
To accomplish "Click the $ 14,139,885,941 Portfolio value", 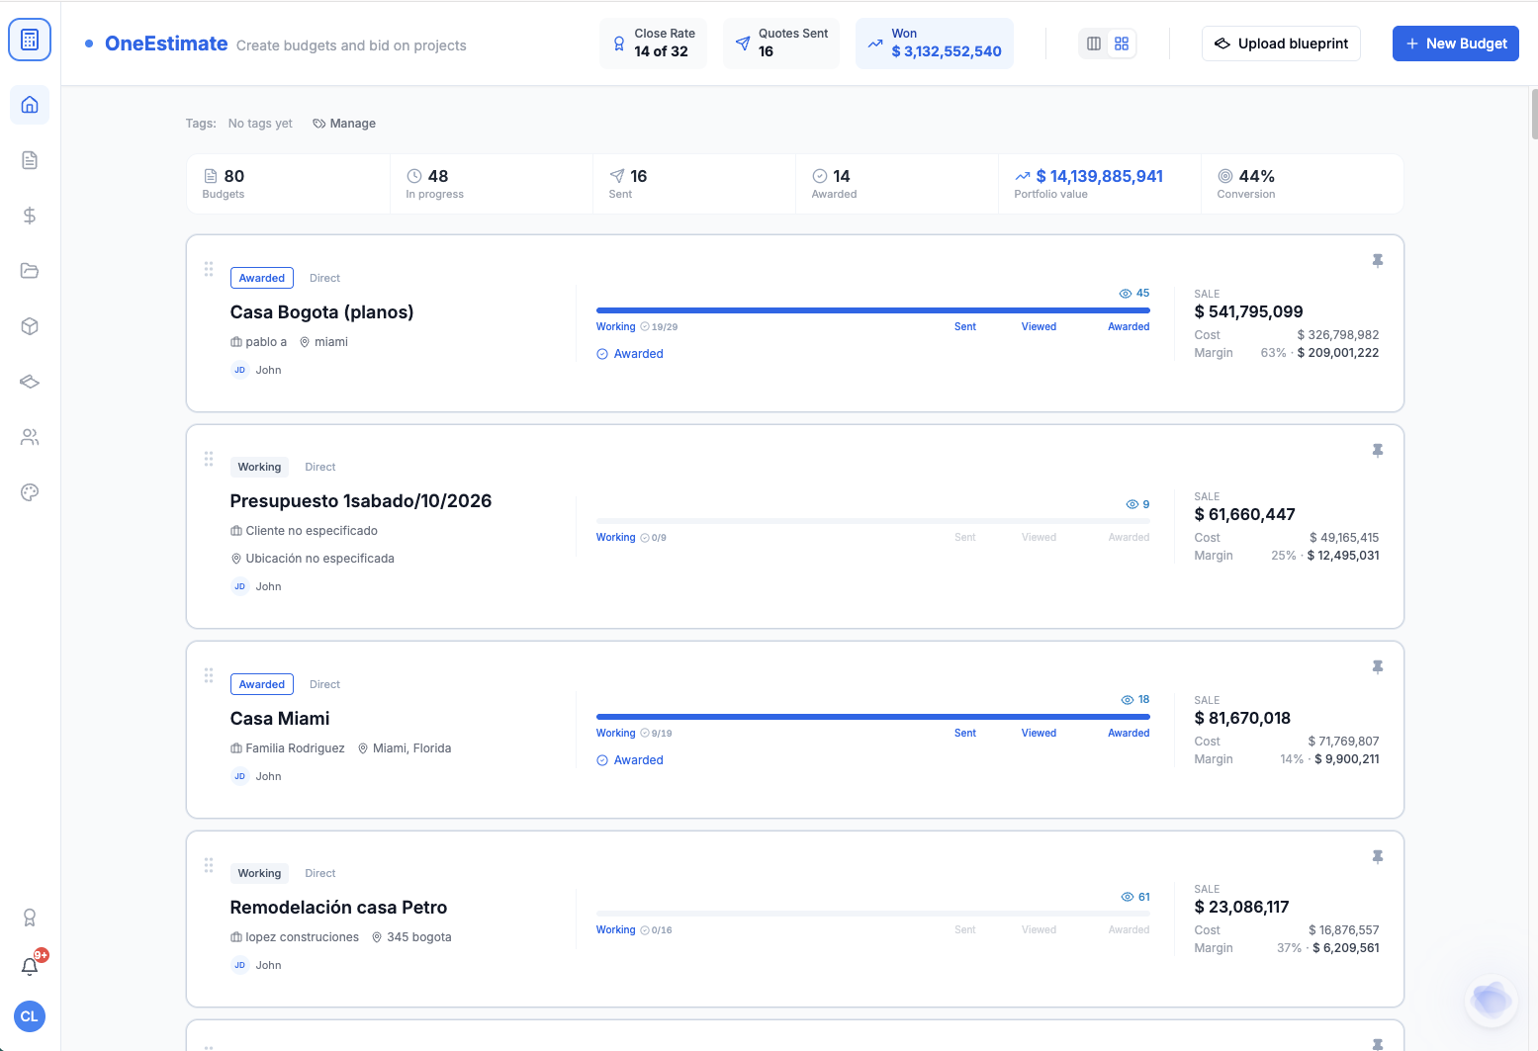I will tap(1100, 184).
